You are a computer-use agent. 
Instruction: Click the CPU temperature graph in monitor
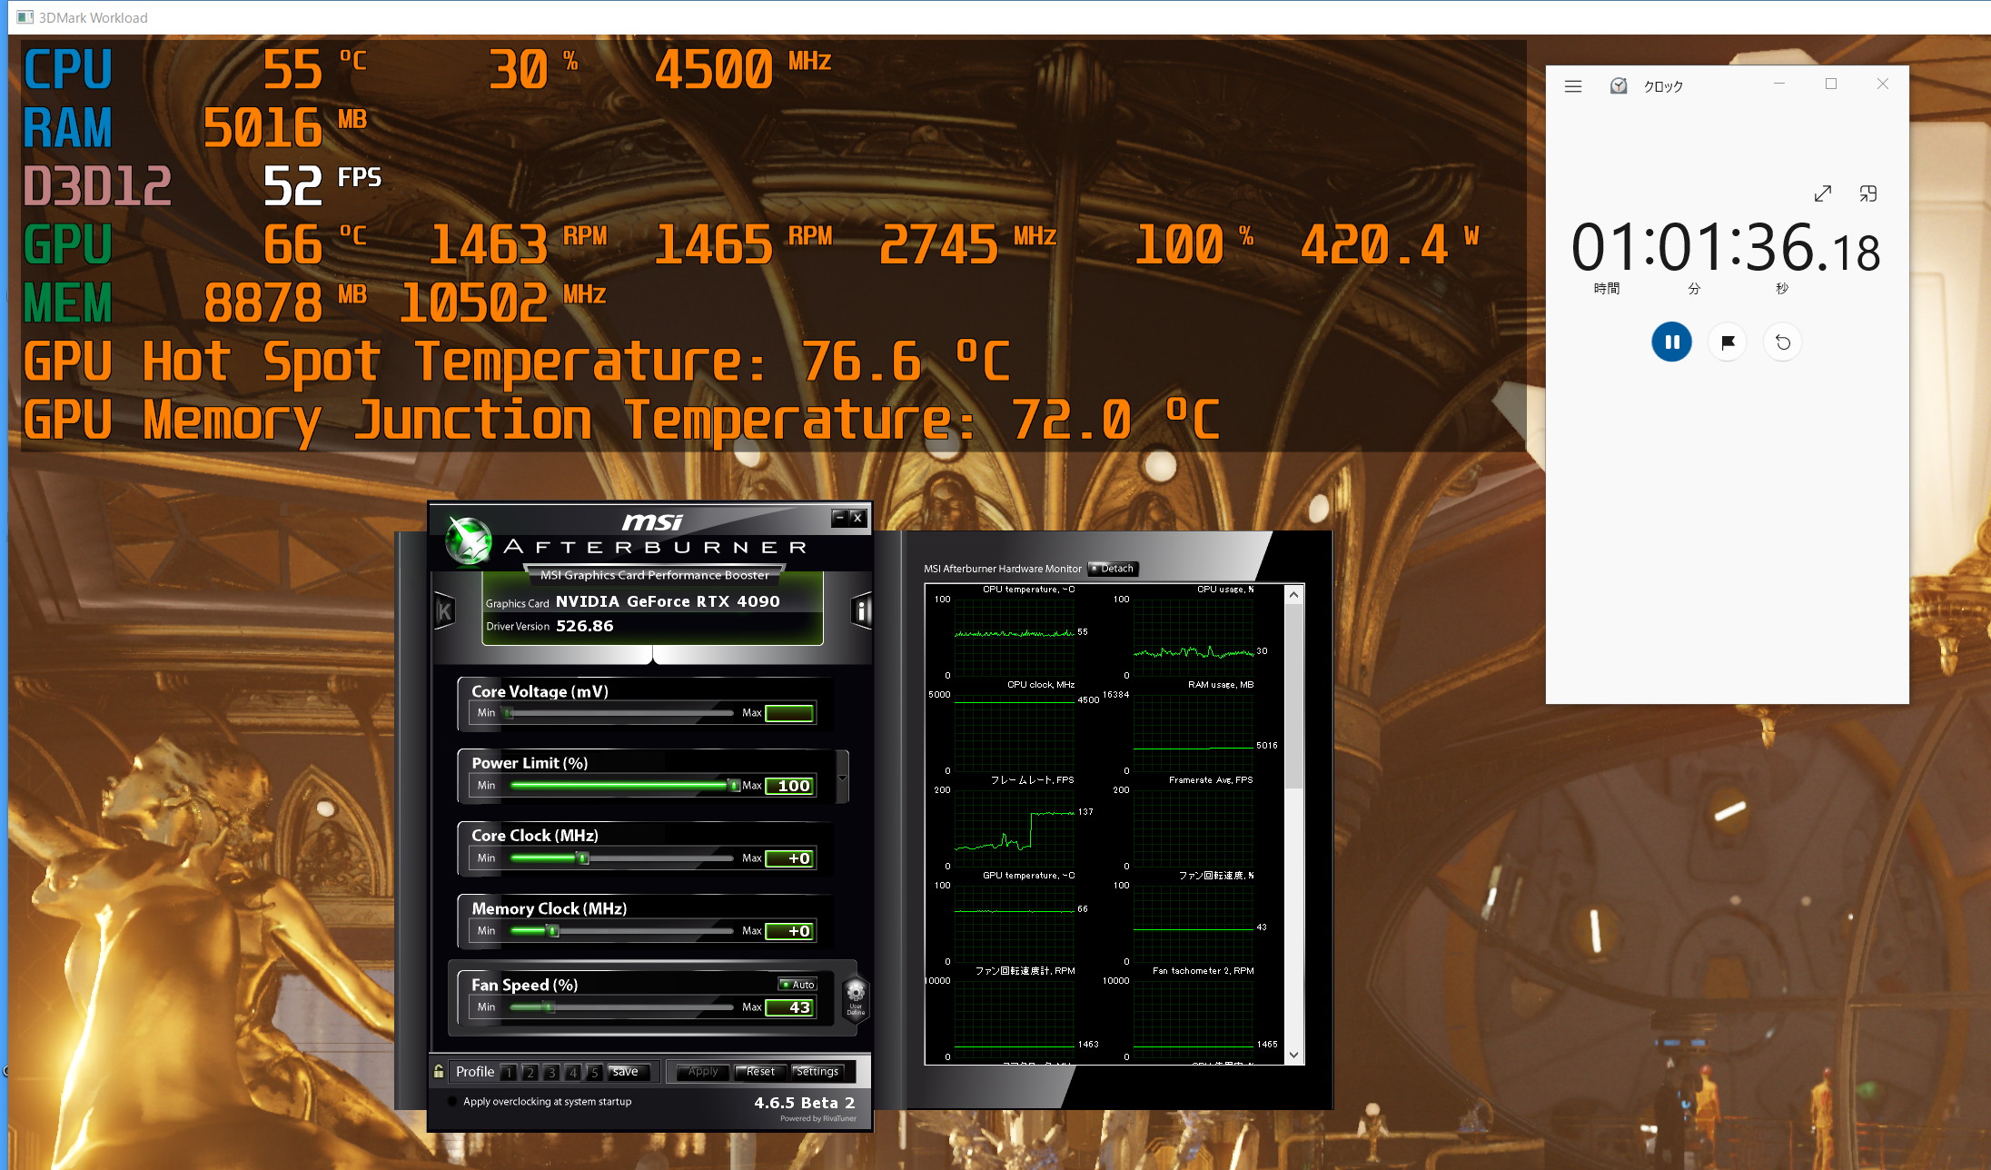(x=1014, y=637)
